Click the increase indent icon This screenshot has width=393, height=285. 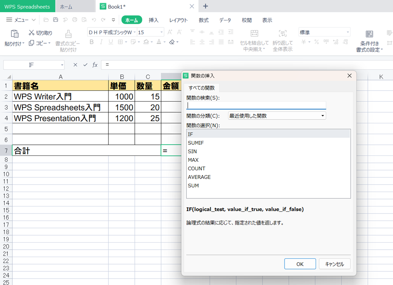point(231,32)
